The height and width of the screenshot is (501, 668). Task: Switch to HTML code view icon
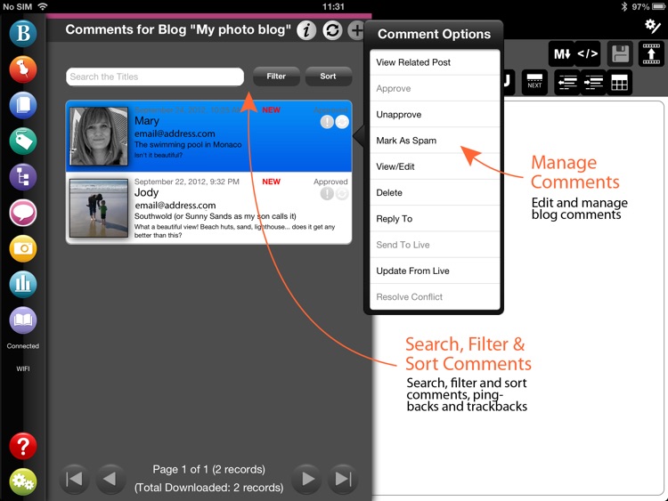point(588,54)
